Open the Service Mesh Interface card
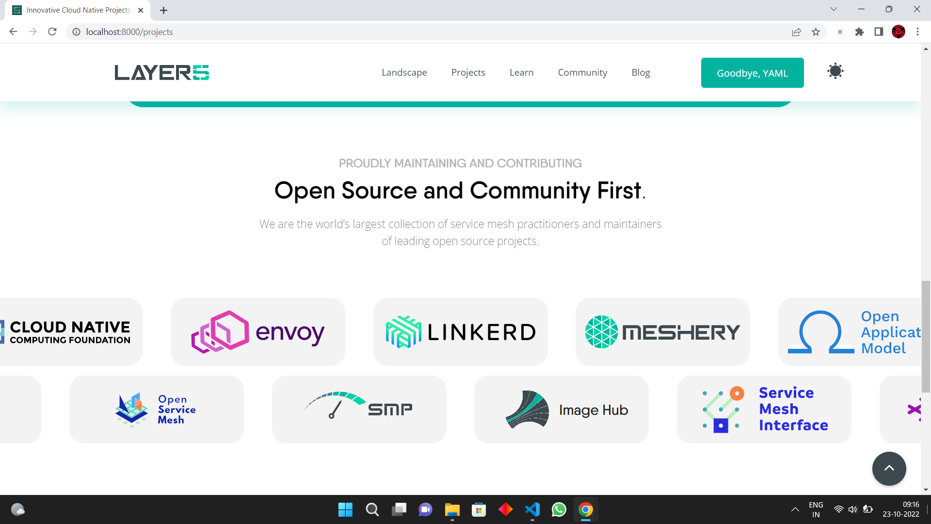This screenshot has height=524, width=931. 764,409
